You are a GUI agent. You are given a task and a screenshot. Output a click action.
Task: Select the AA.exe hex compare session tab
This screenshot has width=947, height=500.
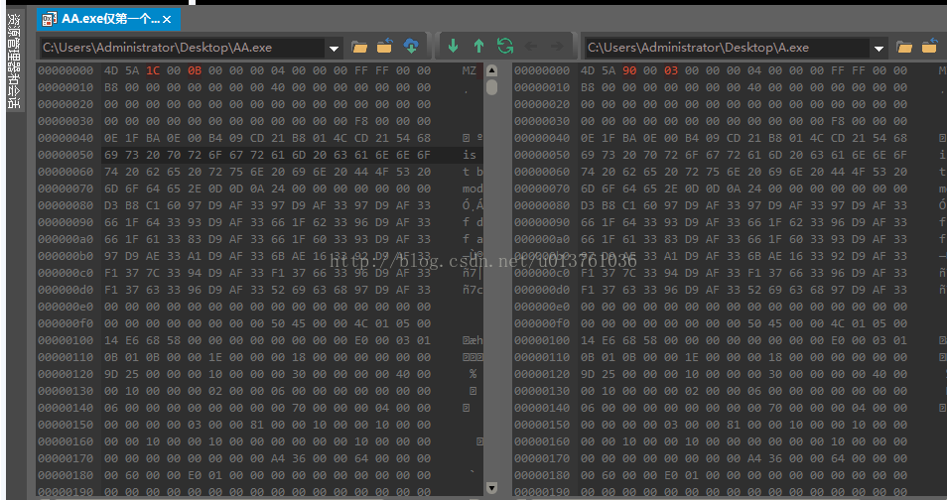pyautogui.click(x=109, y=19)
